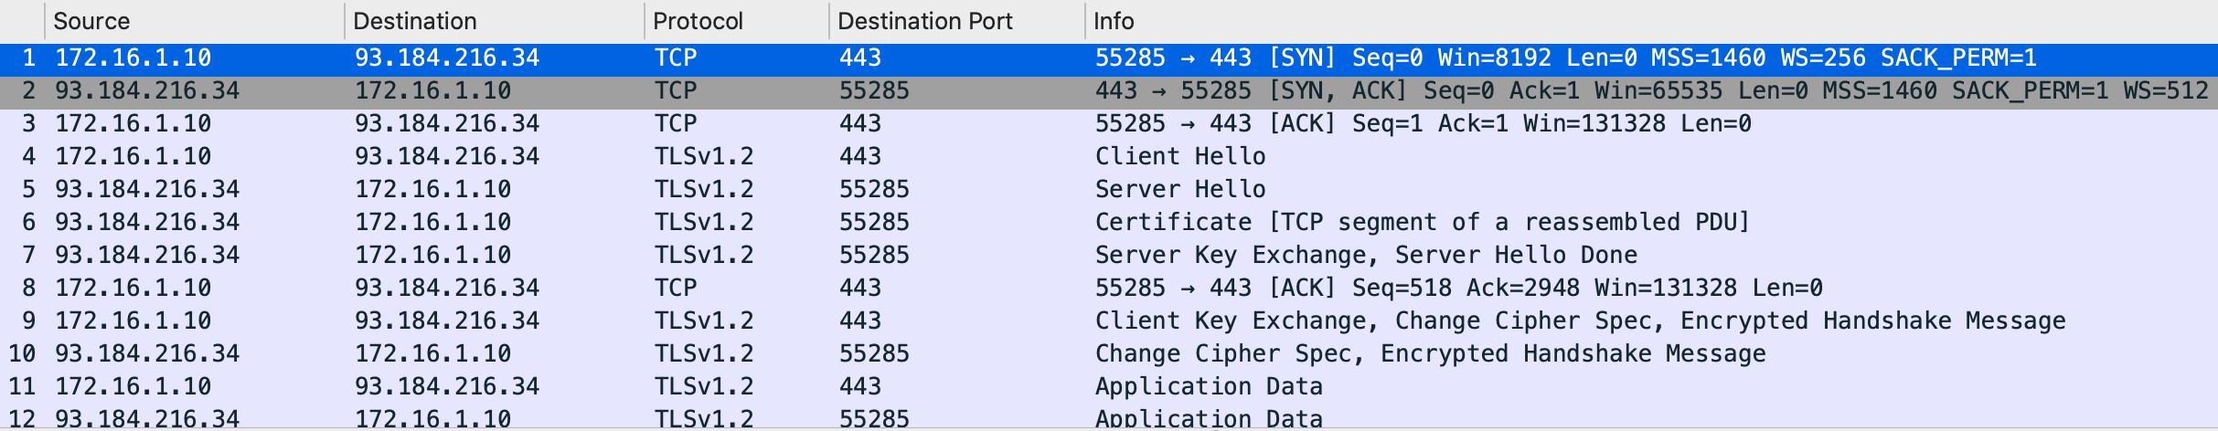This screenshot has height=431, width=2218.
Task: Click the Protocol column header
Action: pos(698,21)
